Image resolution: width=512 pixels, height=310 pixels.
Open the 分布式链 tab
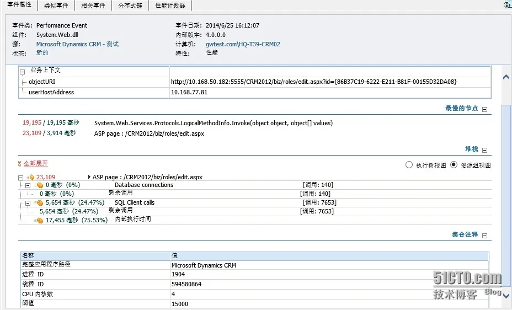(x=130, y=5)
